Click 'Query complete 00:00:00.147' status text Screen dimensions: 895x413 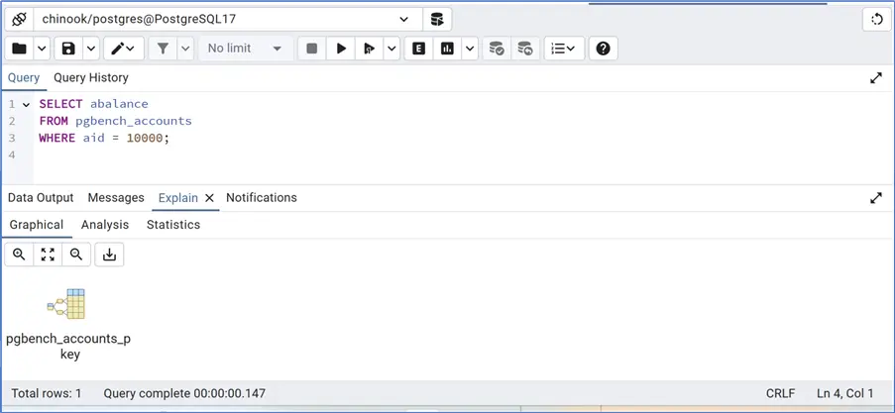coord(184,393)
